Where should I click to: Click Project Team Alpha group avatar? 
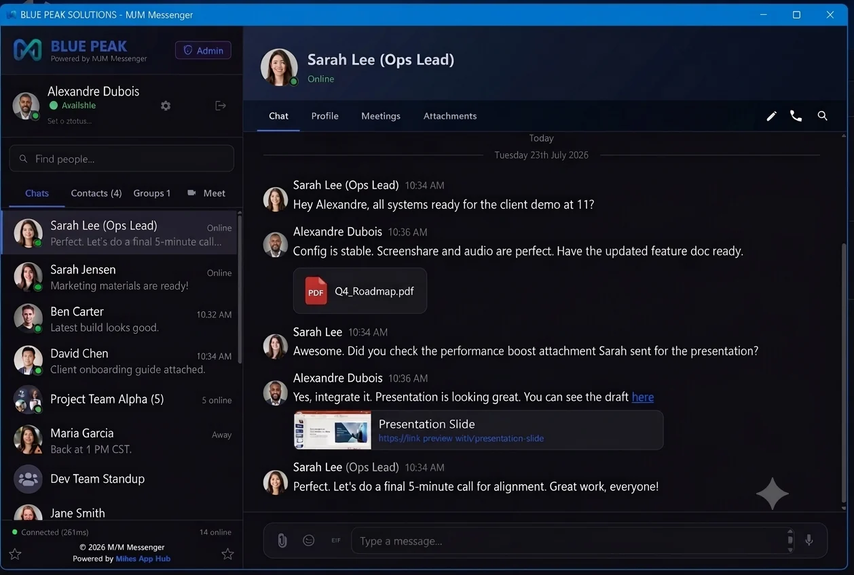(x=28, y=399)
